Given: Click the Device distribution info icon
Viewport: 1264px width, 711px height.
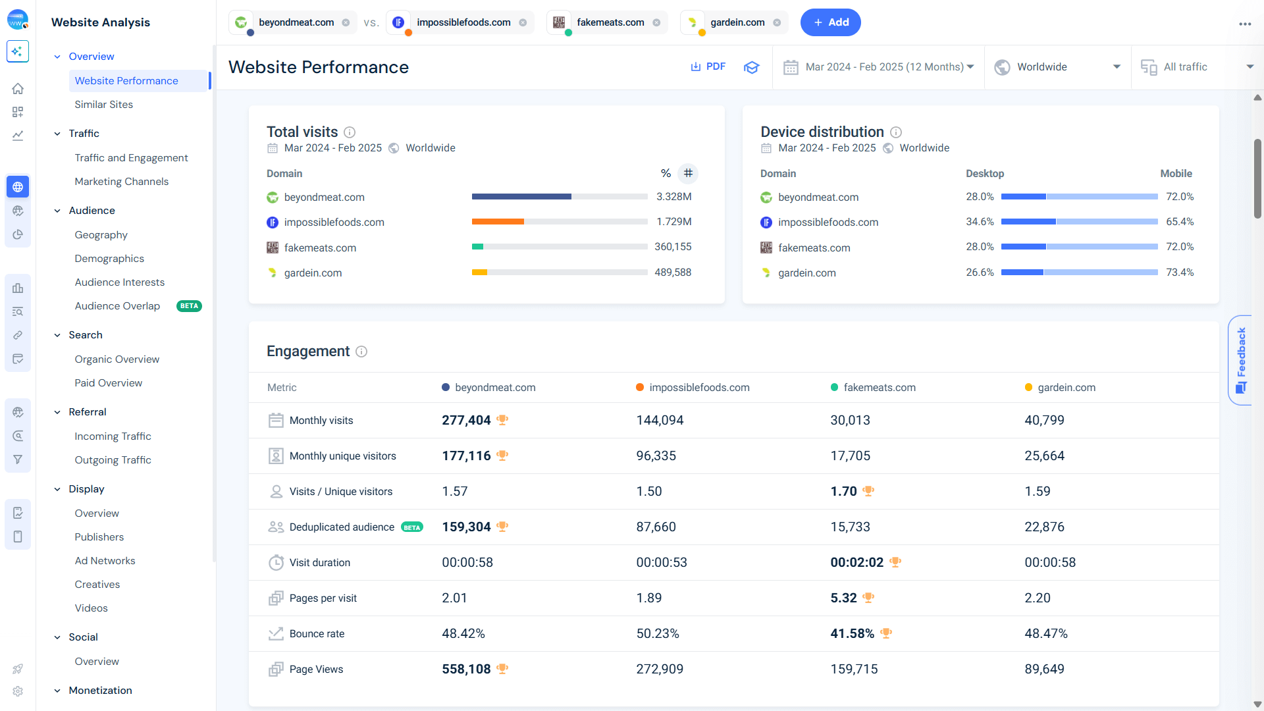Looking at the screenshot, I should click(x=896, y=132).
